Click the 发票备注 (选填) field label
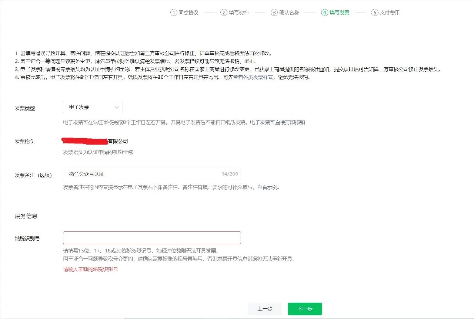 pyautogui.click(x=33, y=175)
